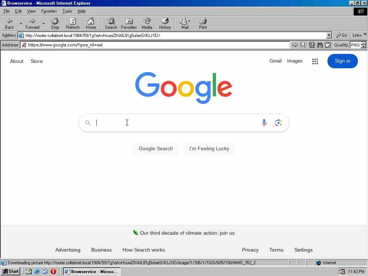
Task: Click the binoculars find icon
Action: tap(319, 45)
